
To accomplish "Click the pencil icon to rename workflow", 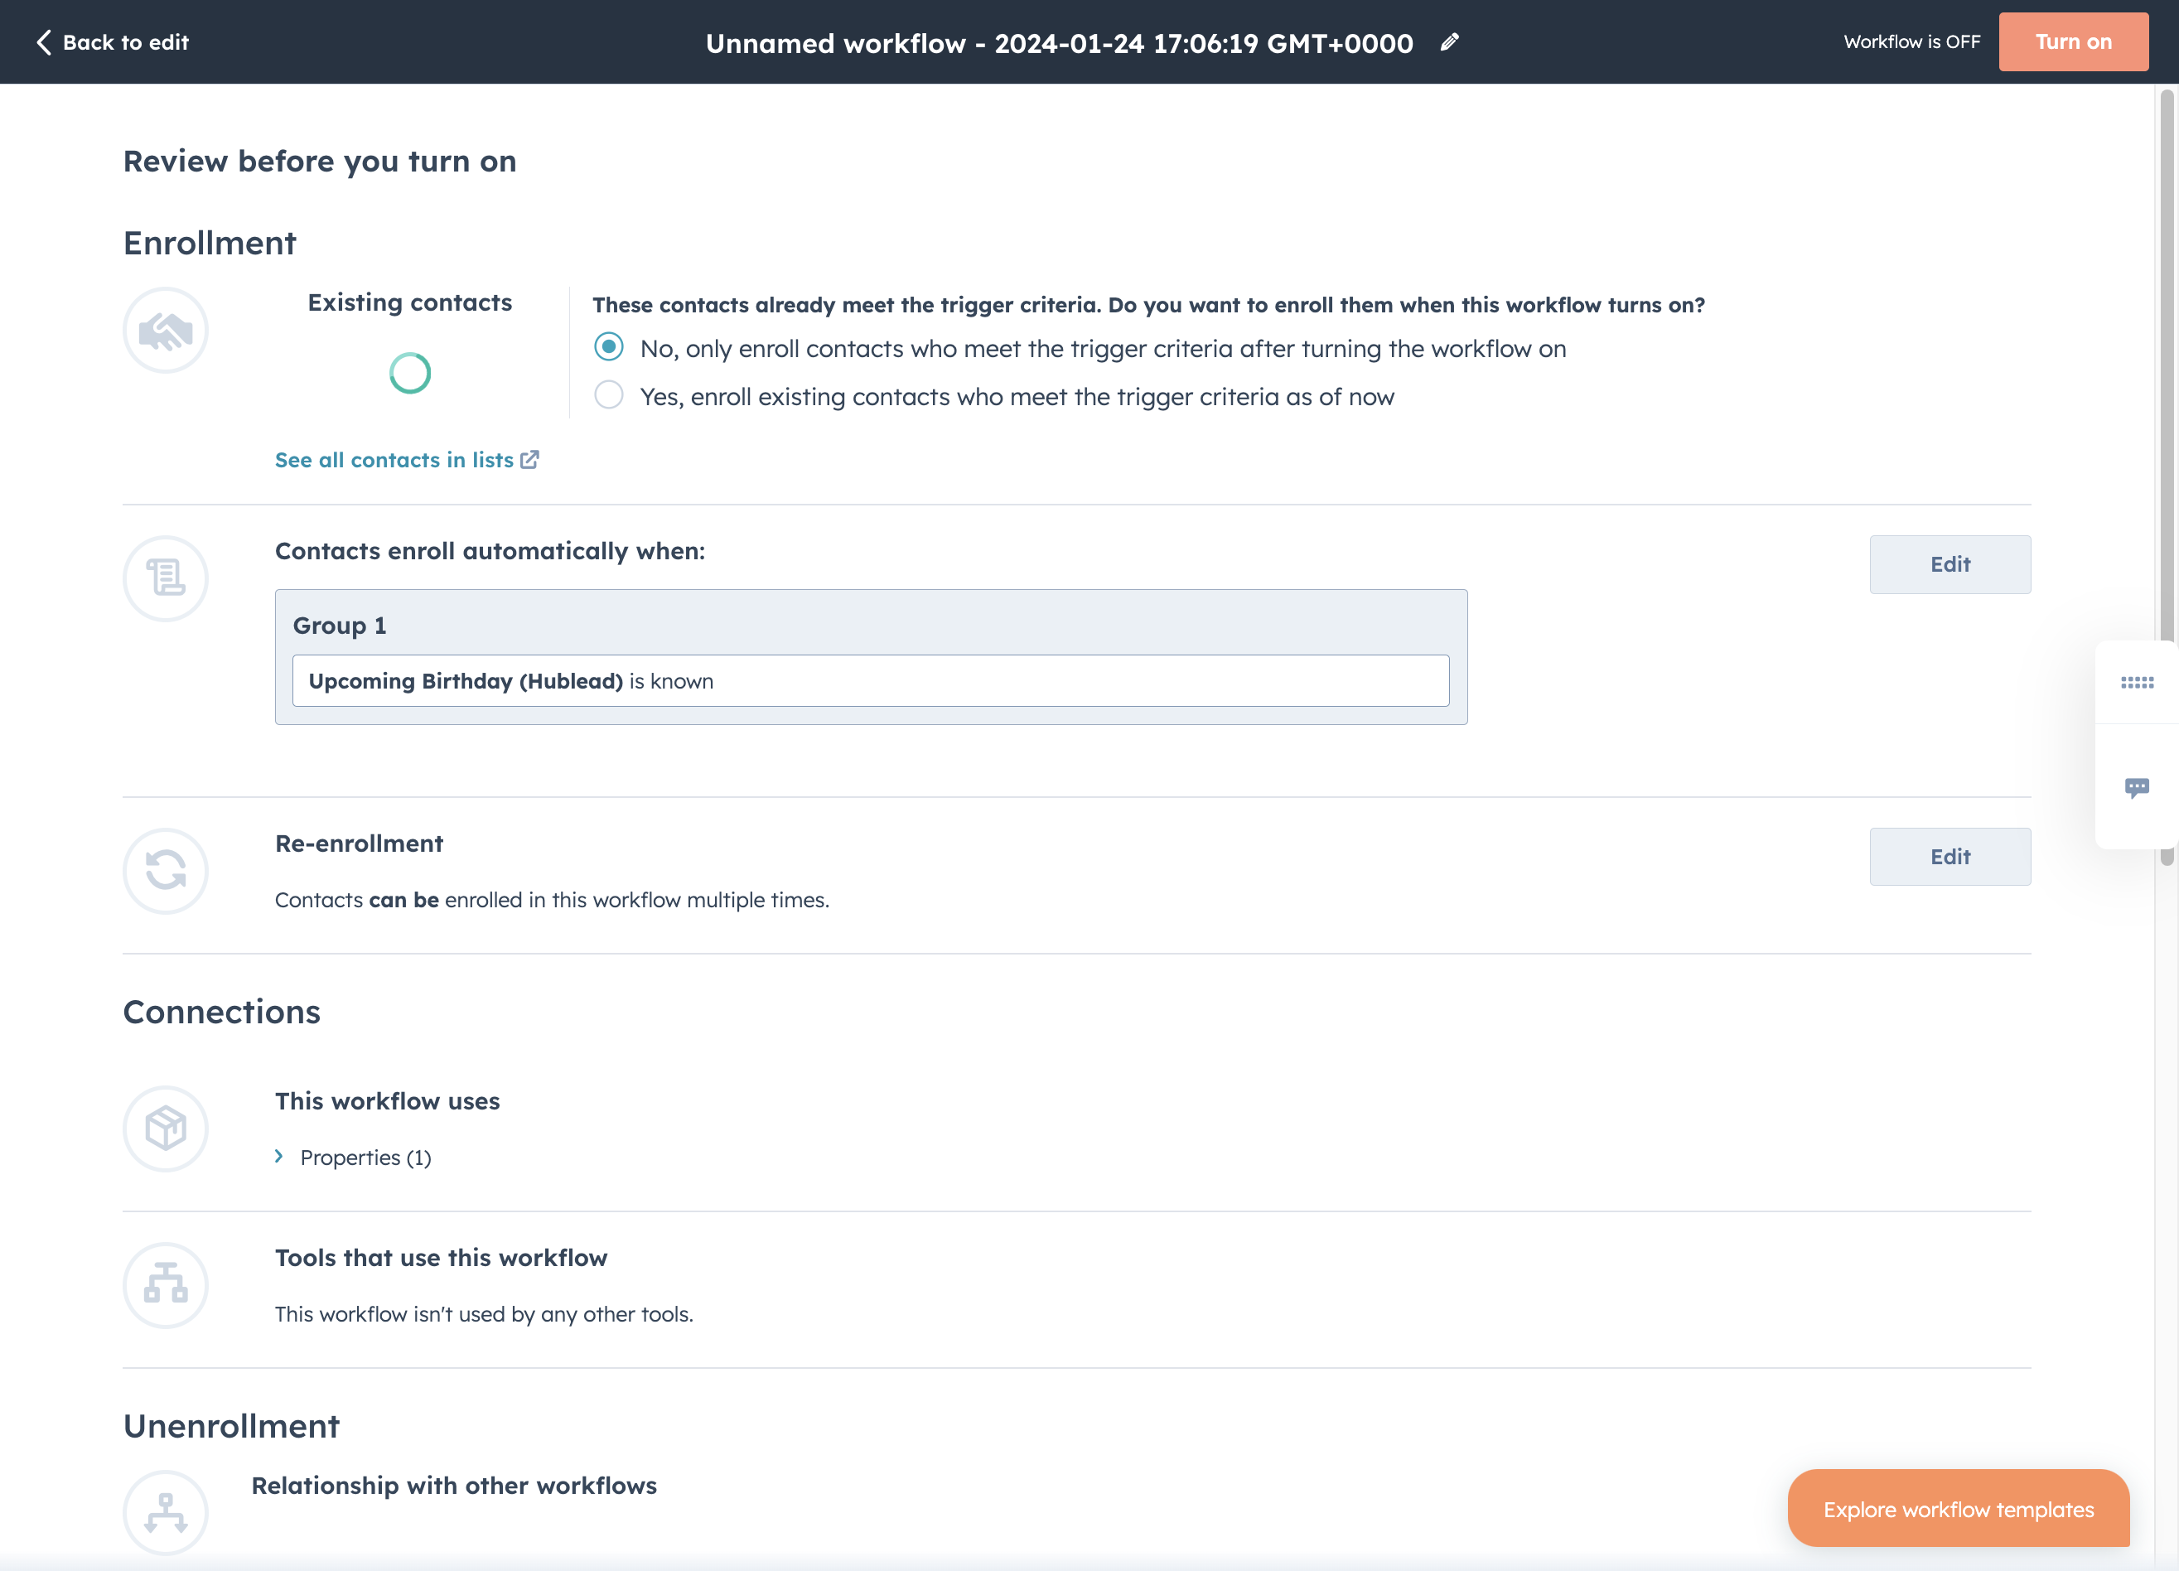I will click(x=1450, y=42).
